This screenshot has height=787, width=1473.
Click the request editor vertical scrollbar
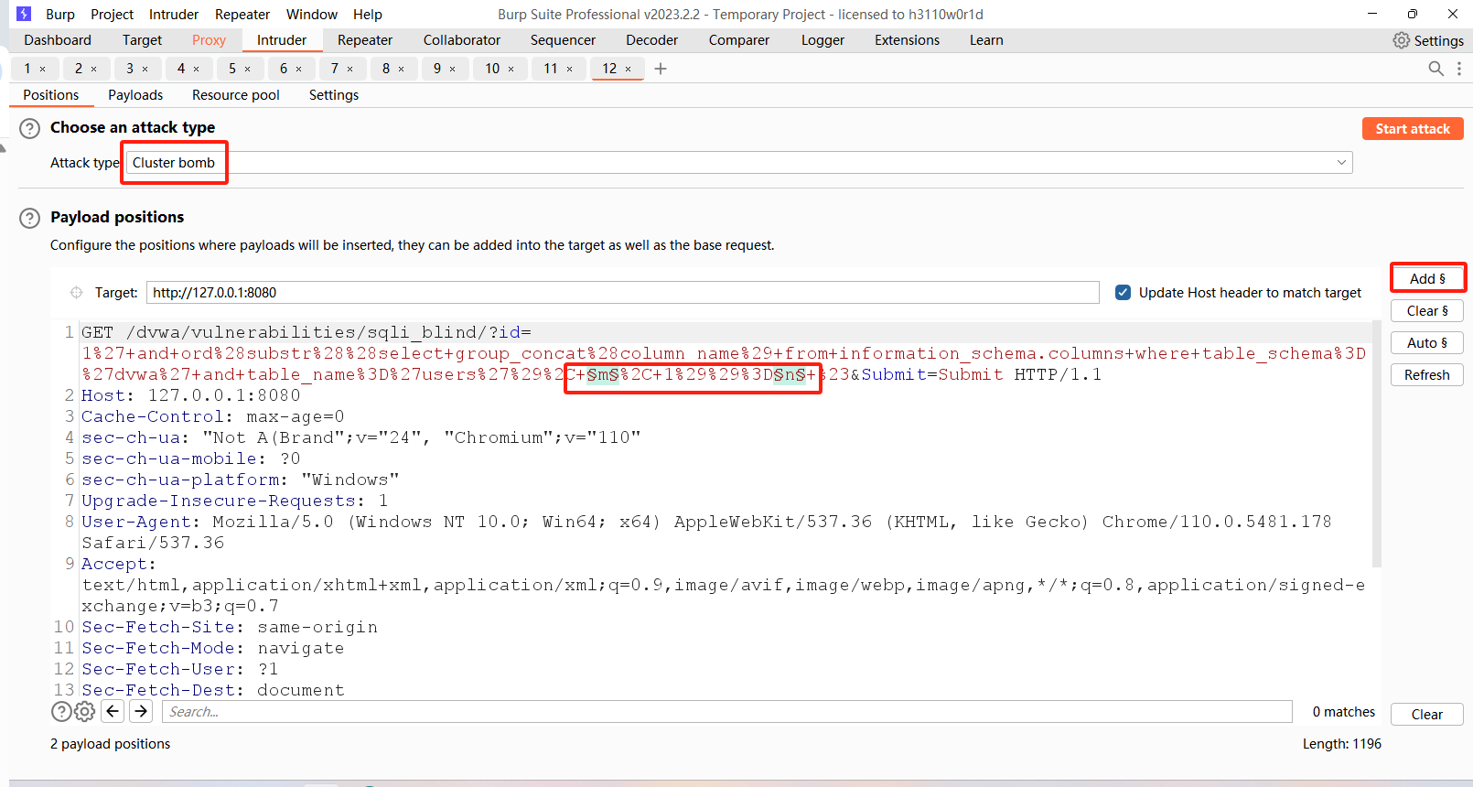[1376, 444]
